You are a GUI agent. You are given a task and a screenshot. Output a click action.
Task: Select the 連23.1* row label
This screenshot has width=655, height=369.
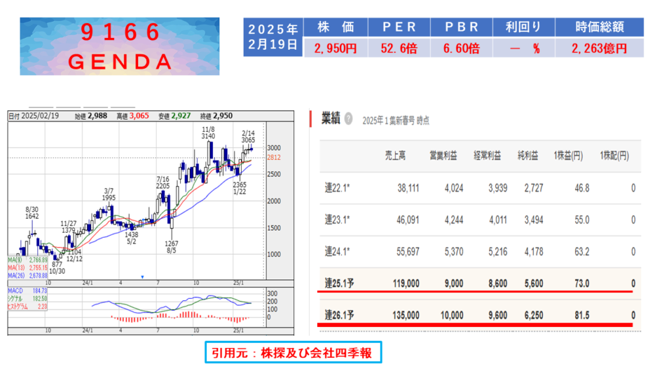coord(337,220)
